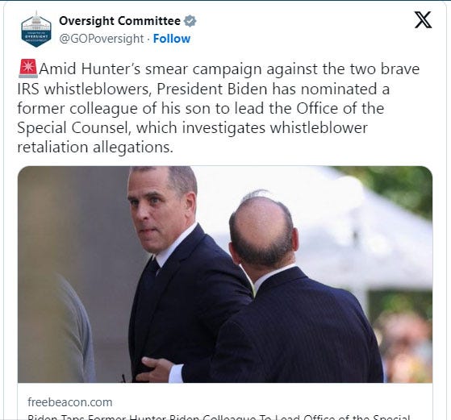Open the @GOPoversight handle link
Viewport: 451px width, 420px height.
pos(101,39)
